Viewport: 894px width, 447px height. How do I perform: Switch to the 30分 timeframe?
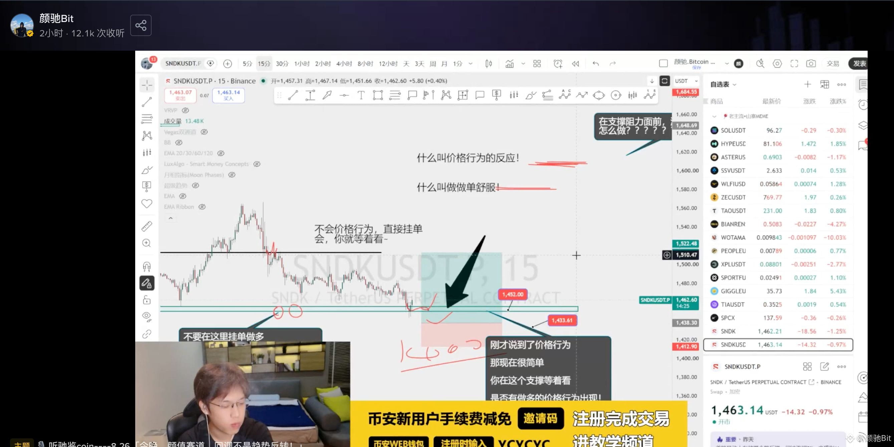(x=282, y=63)
